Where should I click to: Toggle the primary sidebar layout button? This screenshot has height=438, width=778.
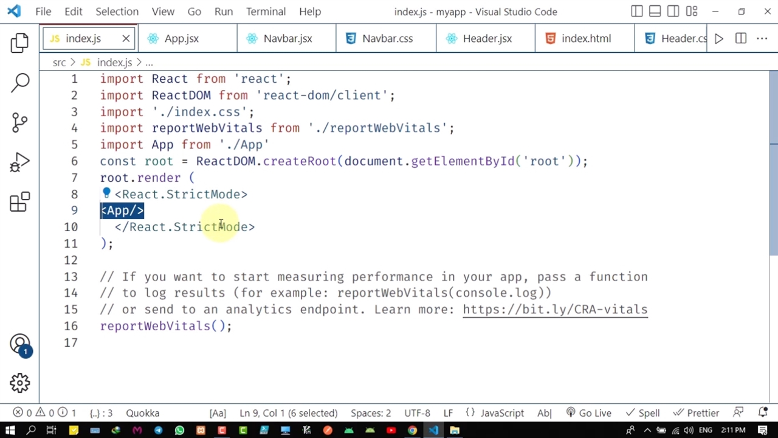636,12
